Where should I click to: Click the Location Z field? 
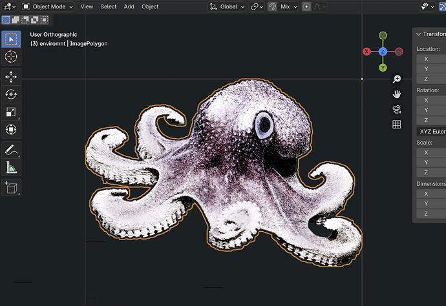click(x=431, y=79)
